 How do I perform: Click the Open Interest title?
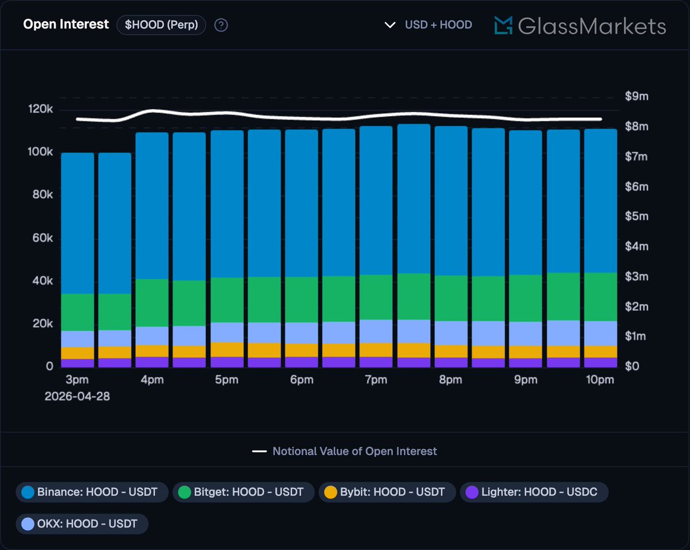pyautogui.click(x=66, y=25)
